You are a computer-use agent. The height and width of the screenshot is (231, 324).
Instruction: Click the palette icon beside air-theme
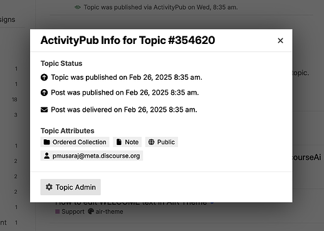point(91,212)
